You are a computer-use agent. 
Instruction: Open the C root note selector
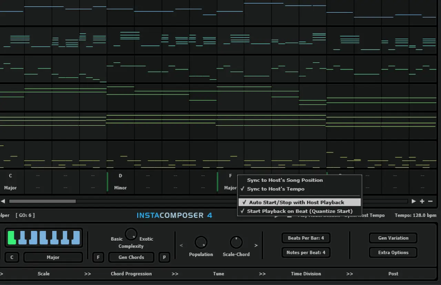12,257
